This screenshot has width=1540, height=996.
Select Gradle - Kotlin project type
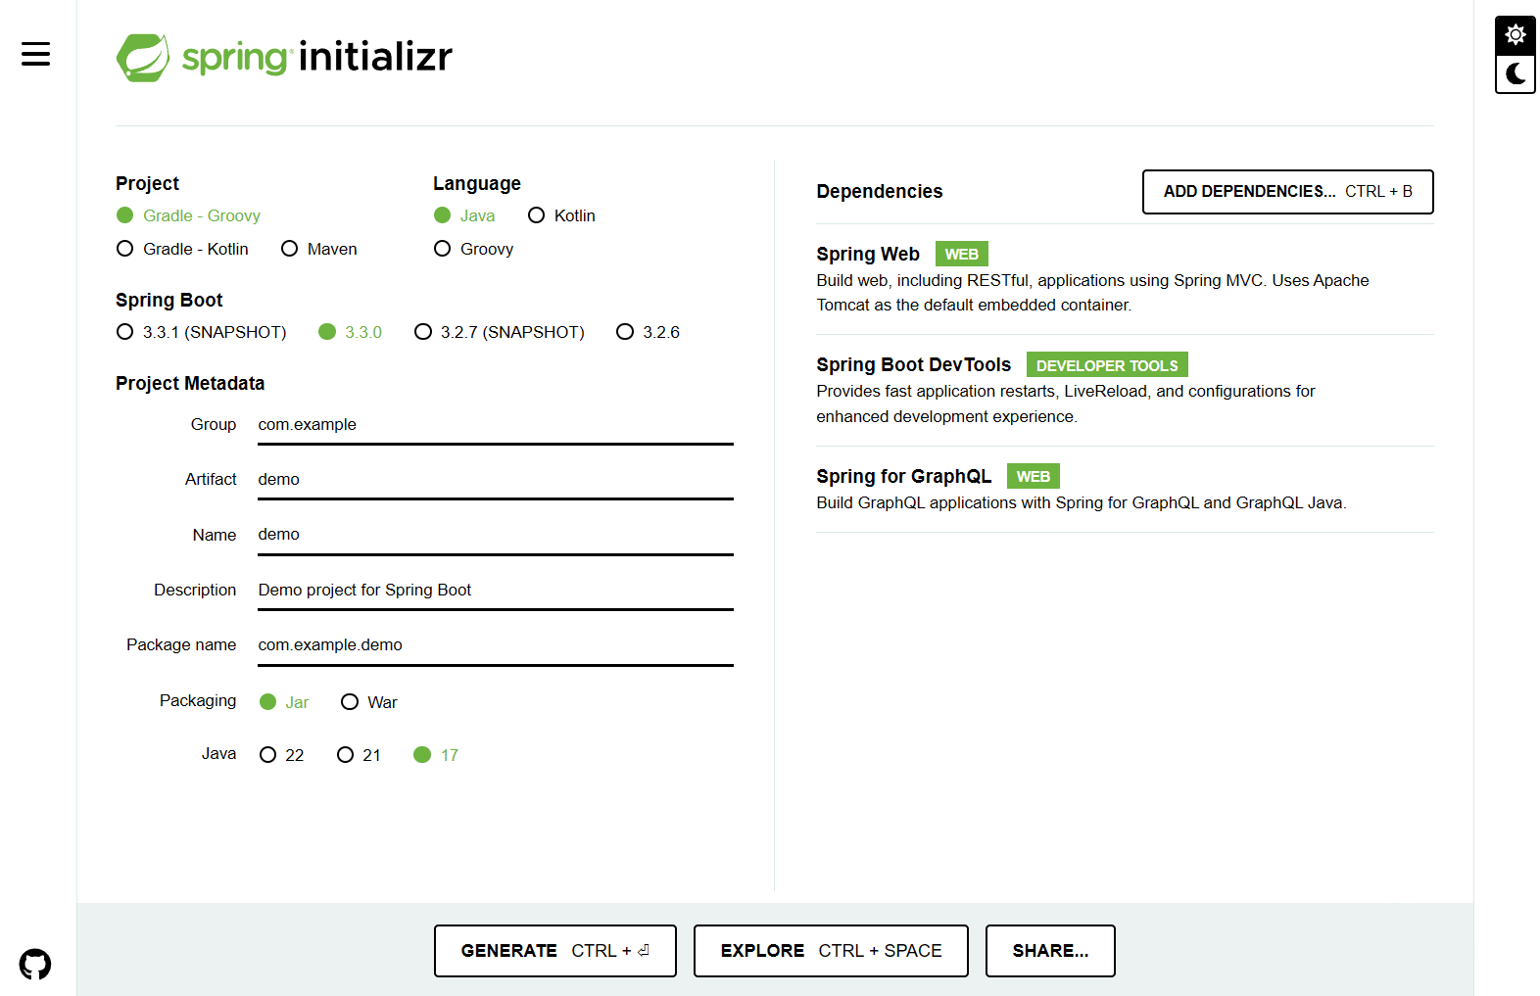pos(182,249)
